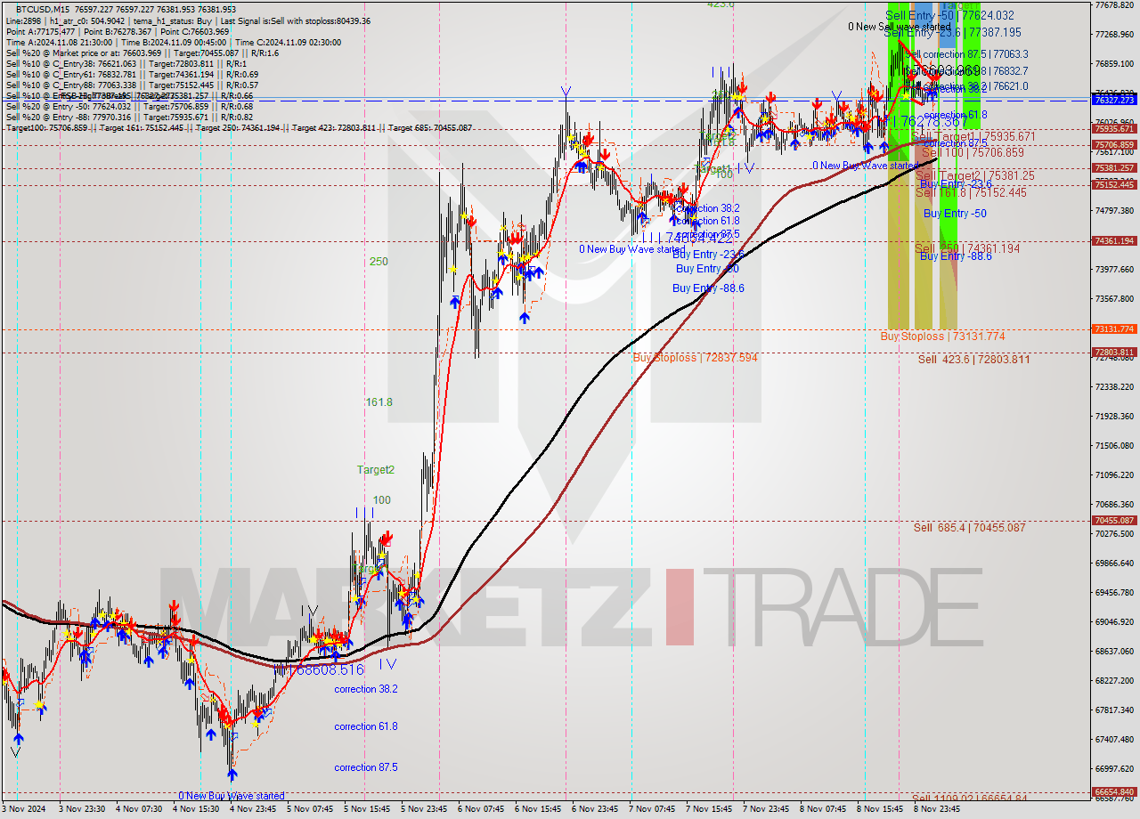This screenshot has height=819, width=1140.
Task: Click the 66654.840 price axis tag
Action: coord(1113,792)
